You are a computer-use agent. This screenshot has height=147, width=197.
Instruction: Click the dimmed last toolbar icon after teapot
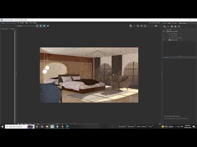point(160,26)
